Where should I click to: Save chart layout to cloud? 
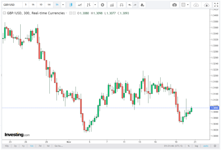206,5
